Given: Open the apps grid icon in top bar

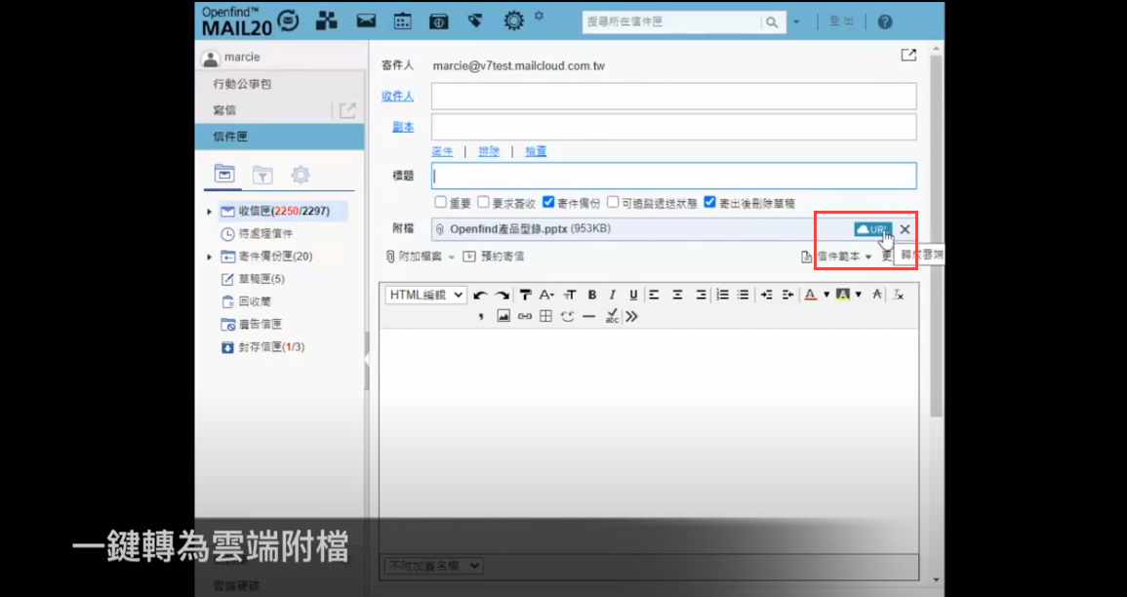Looking at the screenshot, I should pyautogui.click(x=327, y=20).
